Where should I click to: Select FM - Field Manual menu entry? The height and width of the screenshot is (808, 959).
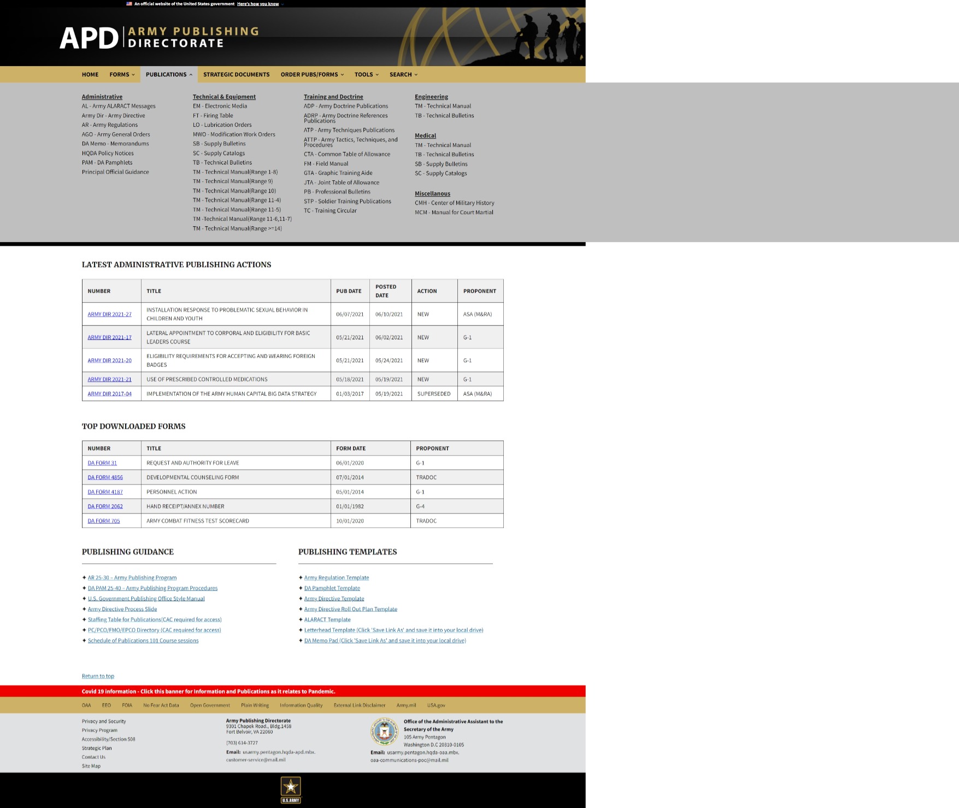tap(326, 163)
